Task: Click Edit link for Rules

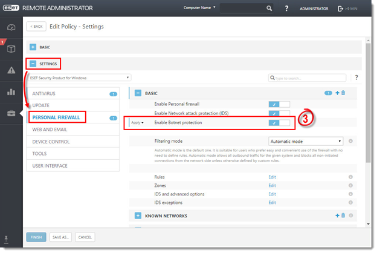Action: coord(272,177)
